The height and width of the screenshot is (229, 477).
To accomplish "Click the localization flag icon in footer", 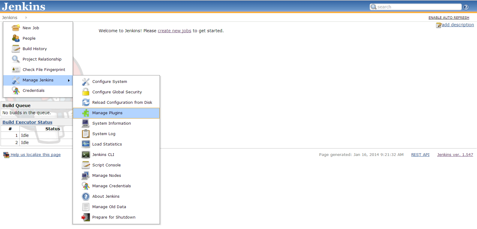I will [x=6, y=155].
